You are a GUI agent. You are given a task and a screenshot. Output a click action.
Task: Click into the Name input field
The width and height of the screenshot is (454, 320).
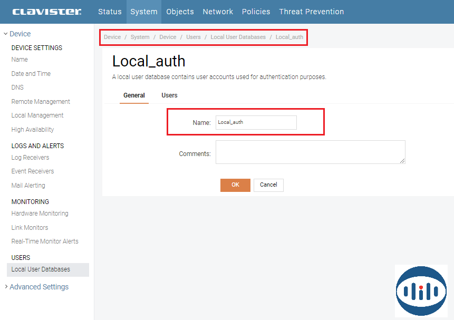256,122
